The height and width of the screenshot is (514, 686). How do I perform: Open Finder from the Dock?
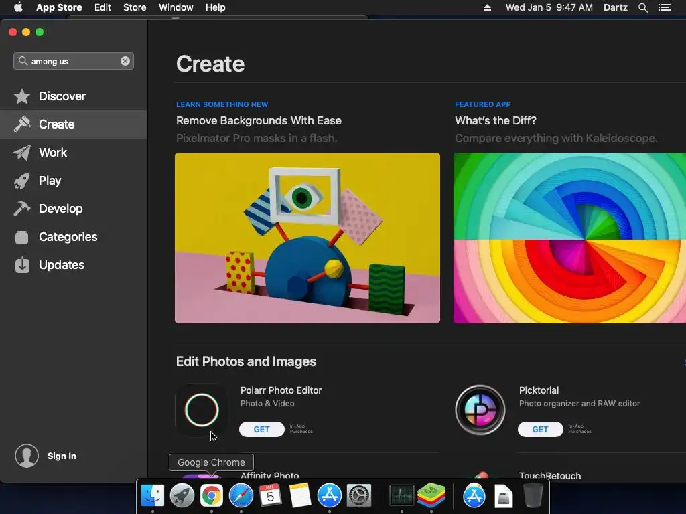pos(153,495)
